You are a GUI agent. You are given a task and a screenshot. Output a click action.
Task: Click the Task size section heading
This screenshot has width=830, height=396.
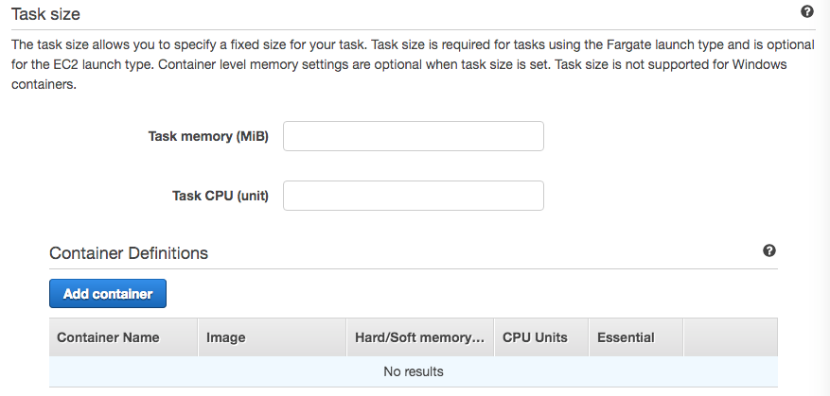coord(45,14)
